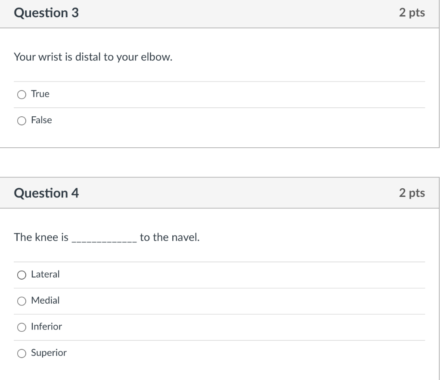Pick the Inferior radio button circle

[22, 327]
